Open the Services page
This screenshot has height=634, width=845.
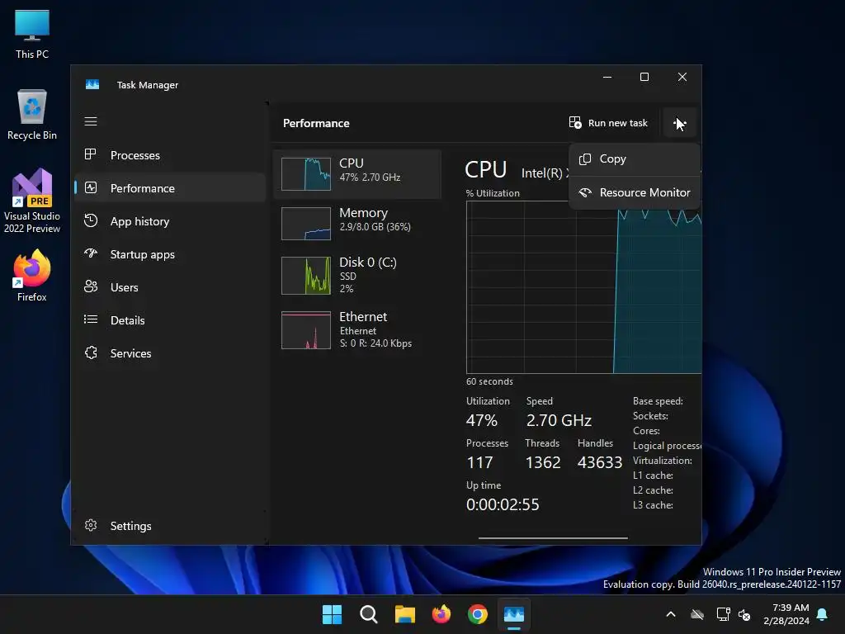tap(170, 353)
